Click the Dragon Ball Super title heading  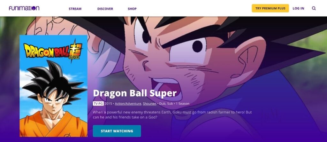(x=135, y=93)
